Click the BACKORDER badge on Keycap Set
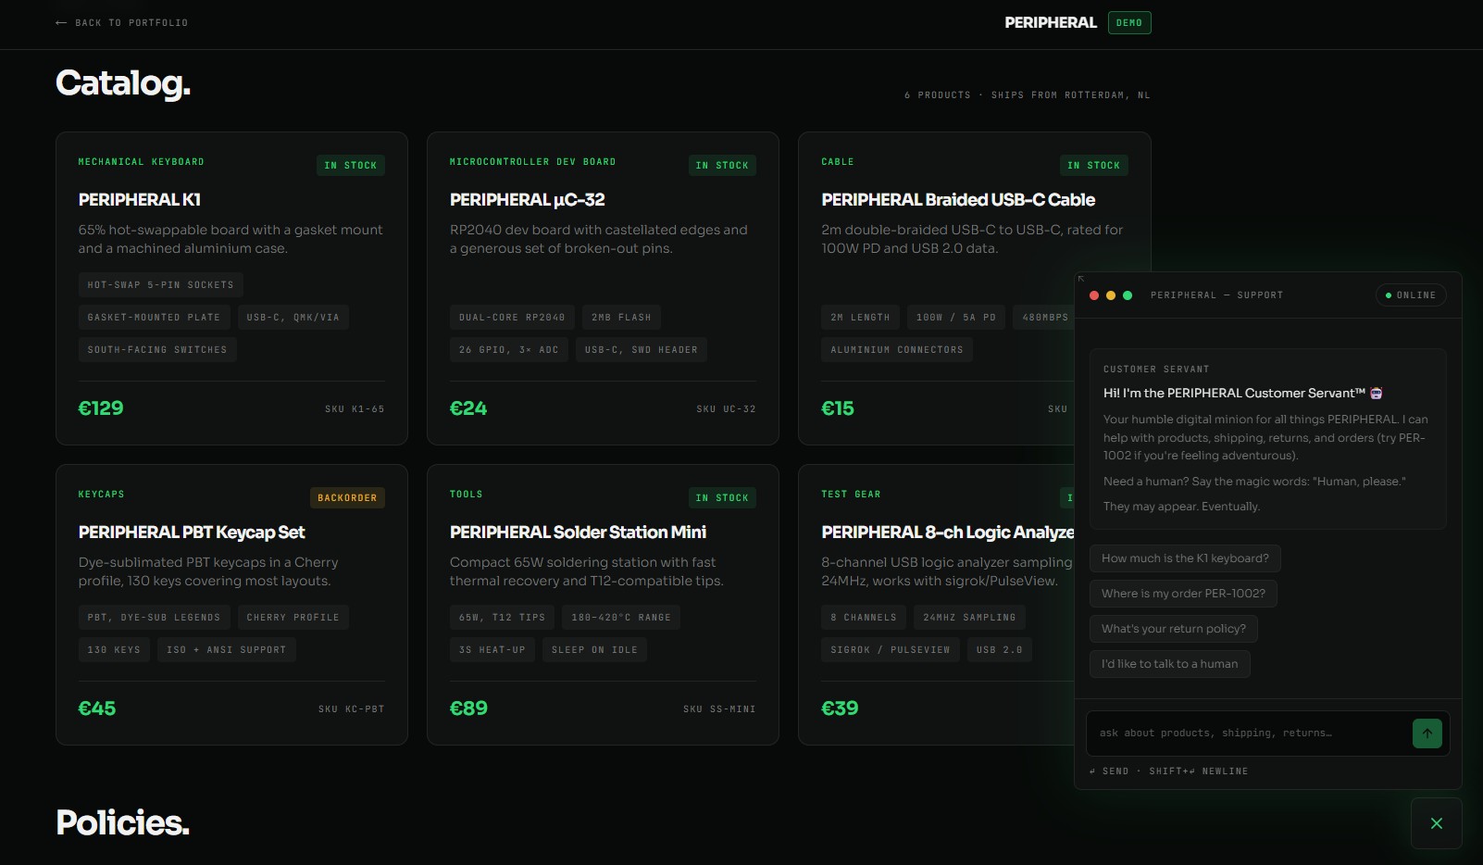Screen dimensions: 1483x865 click(x=347, y=498)
